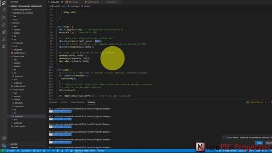The height and width of the screenshot is (153, 272).
Task: Open the PROBLEMS panel tab
Action: pos(53,102)
